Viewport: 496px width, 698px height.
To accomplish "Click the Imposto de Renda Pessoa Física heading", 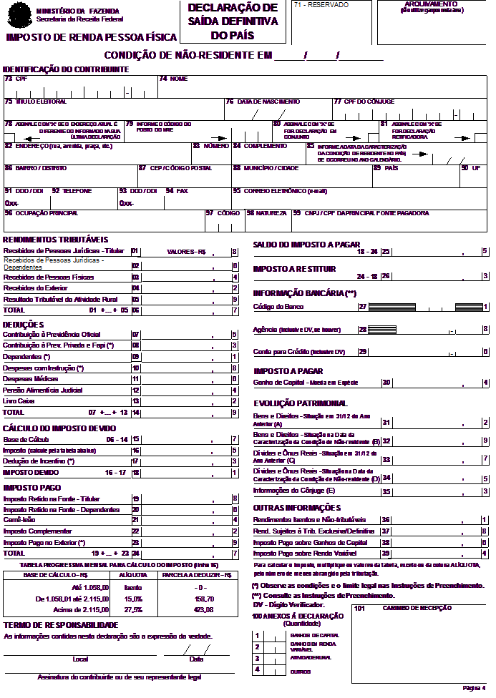I will pos(89,37).
